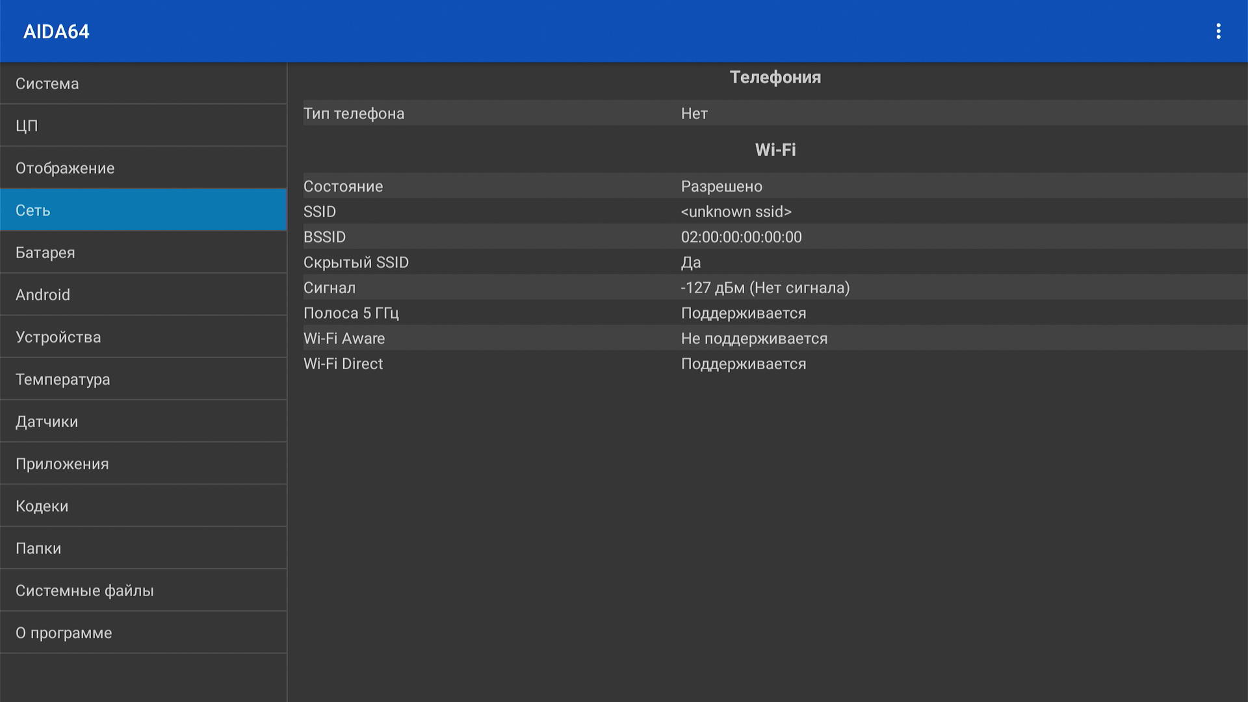This screenshot has width=1248, height=702.
Task: Click the Wi-Fi Direct row
Action: tap(773, 364)
